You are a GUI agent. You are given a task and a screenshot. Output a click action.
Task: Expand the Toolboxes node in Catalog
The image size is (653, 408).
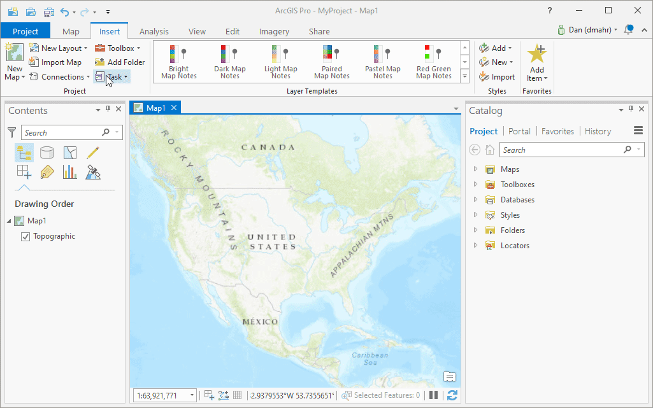pyautogui.click(x=476, y=184)
